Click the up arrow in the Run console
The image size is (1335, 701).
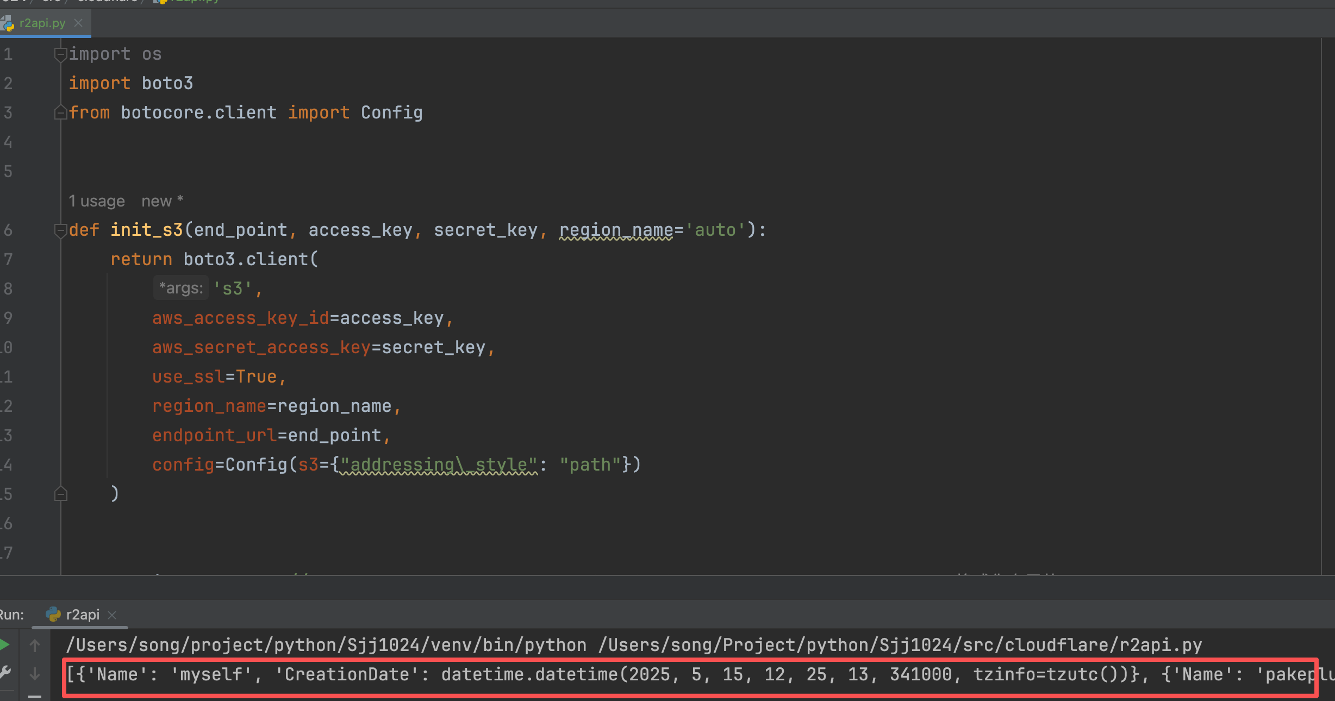click(x=35, y=646)
